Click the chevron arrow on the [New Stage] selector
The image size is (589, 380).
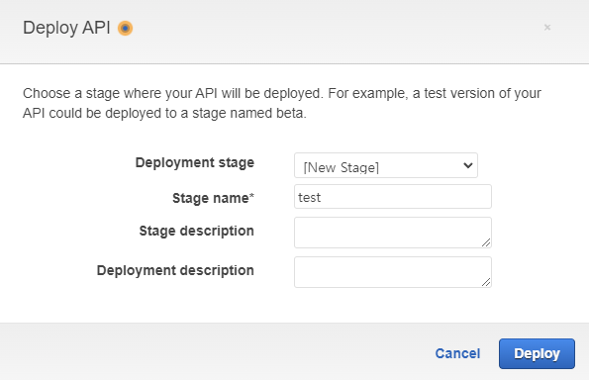tap(467, 165)
